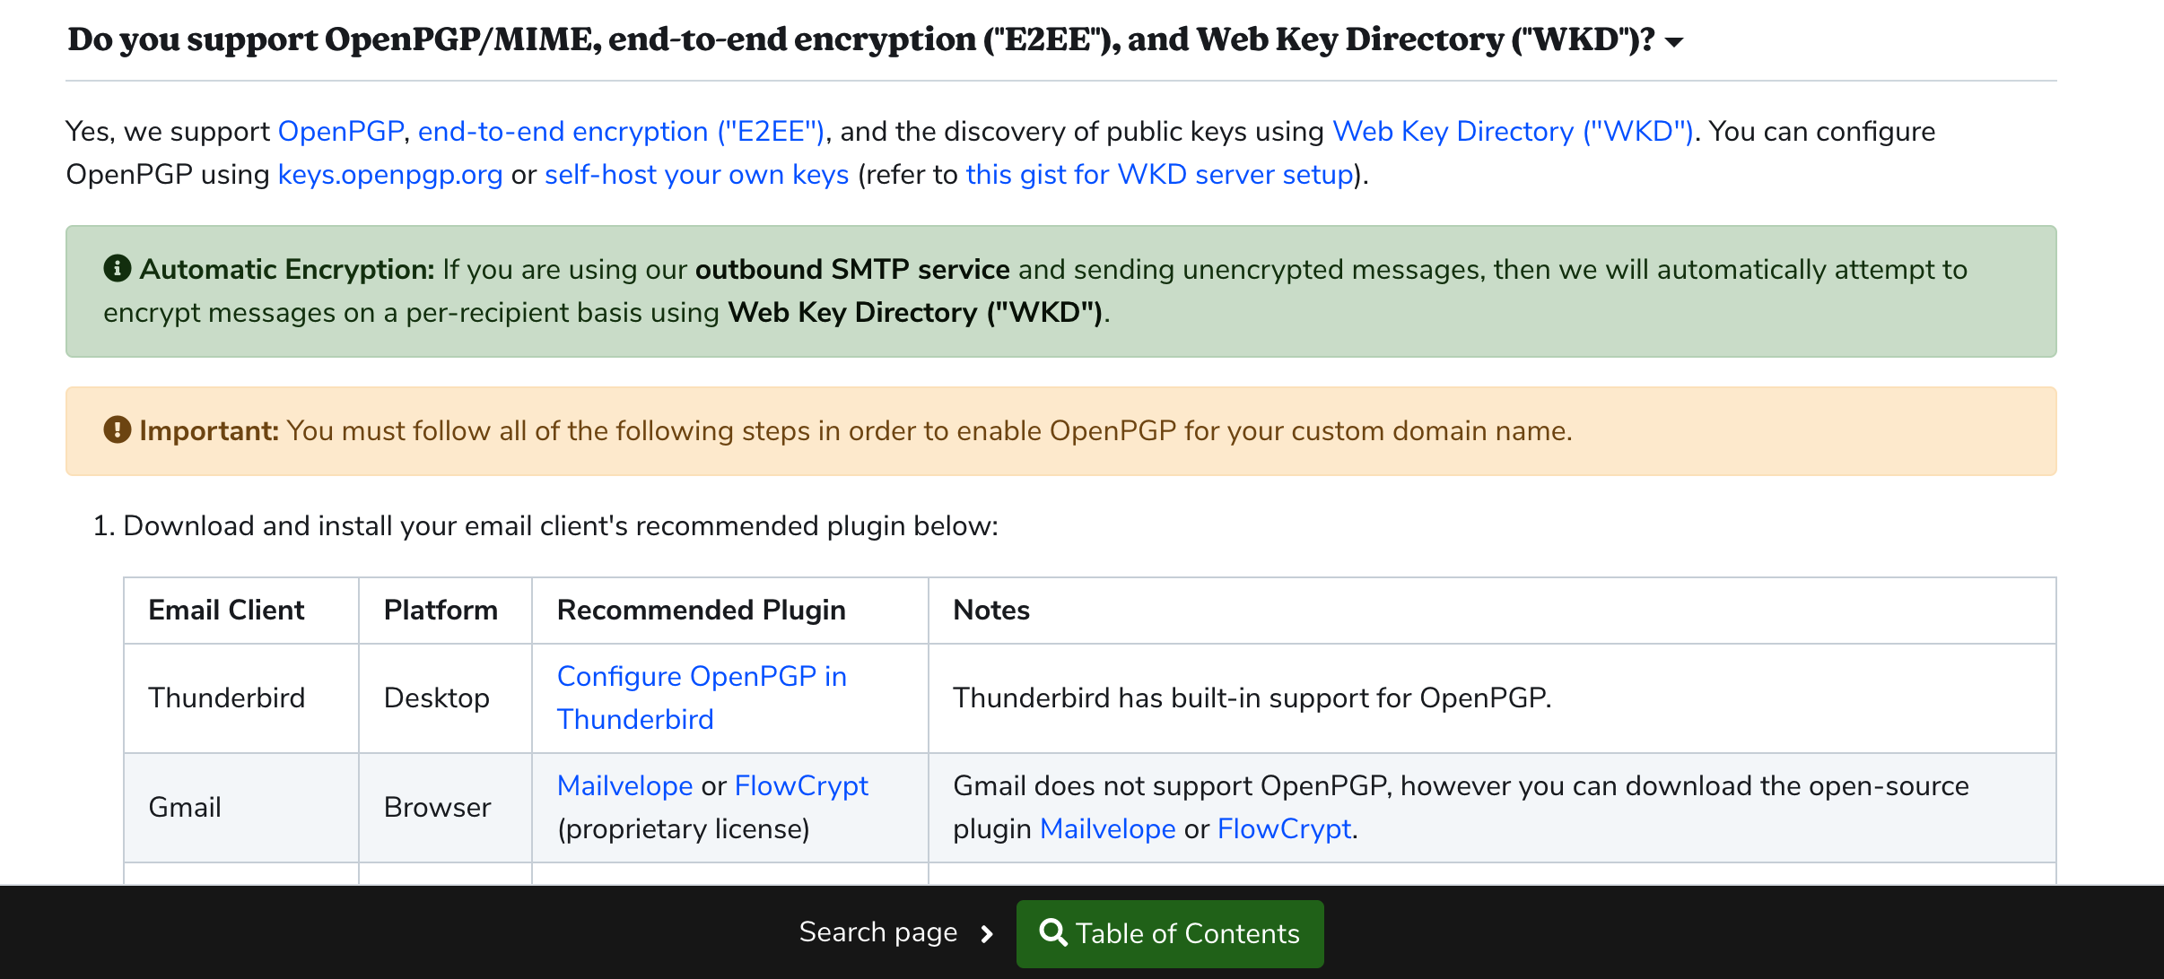Visit the keys.openpgp.org link
The width and height of the screenshot is (2164, 979).
point(390,174)
